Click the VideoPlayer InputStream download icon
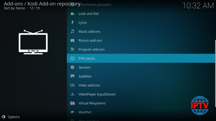 [73, 94]
